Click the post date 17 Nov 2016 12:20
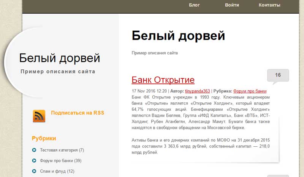Viewport: 304px width, 177px height. (149, 91)
